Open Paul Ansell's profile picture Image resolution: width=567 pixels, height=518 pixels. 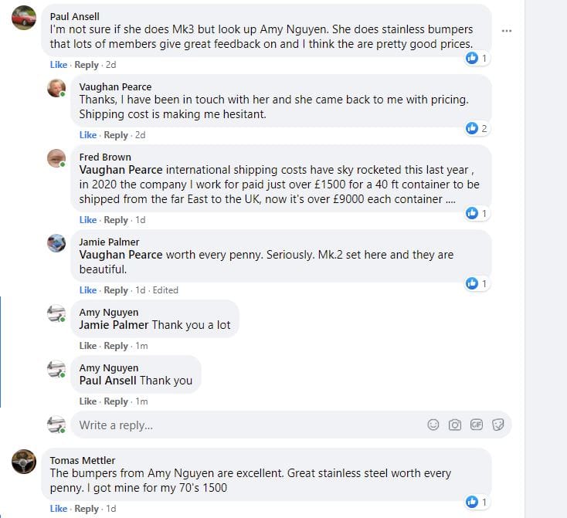click(x=25, y=19)
